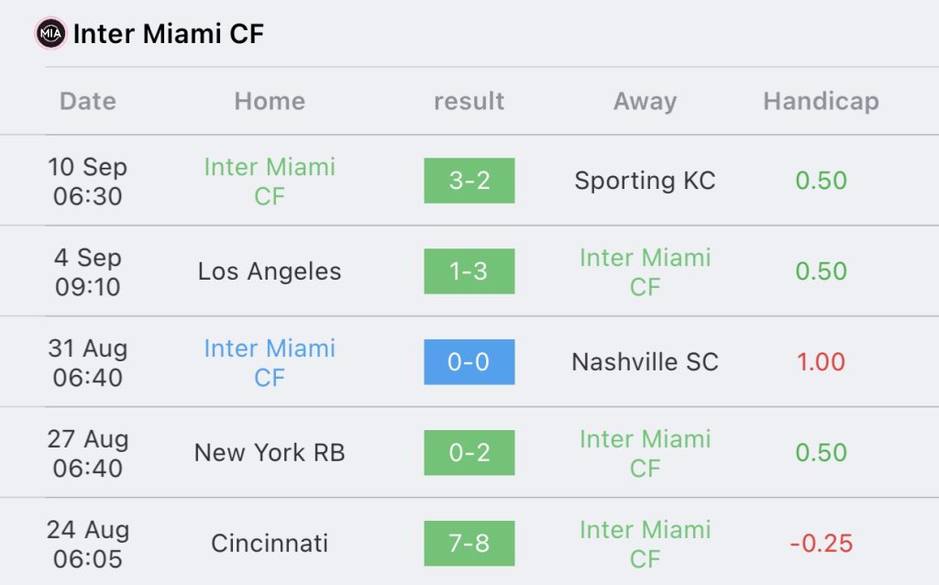Select the Nashville SC away team
The image size is (939, 585).
645,362
